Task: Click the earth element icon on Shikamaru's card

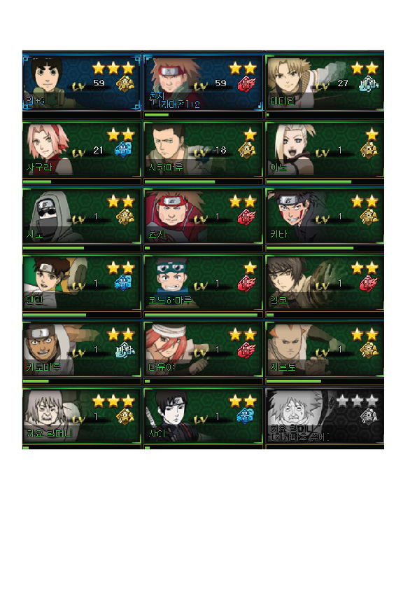Action: [247, 150]
